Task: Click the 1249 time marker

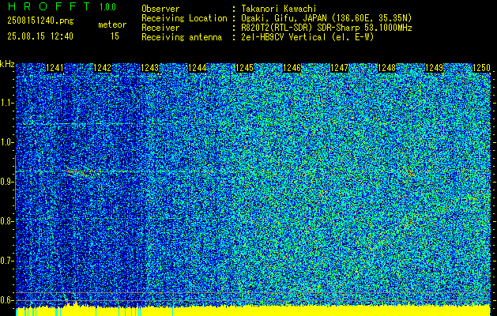Action: tap(434, 68)
